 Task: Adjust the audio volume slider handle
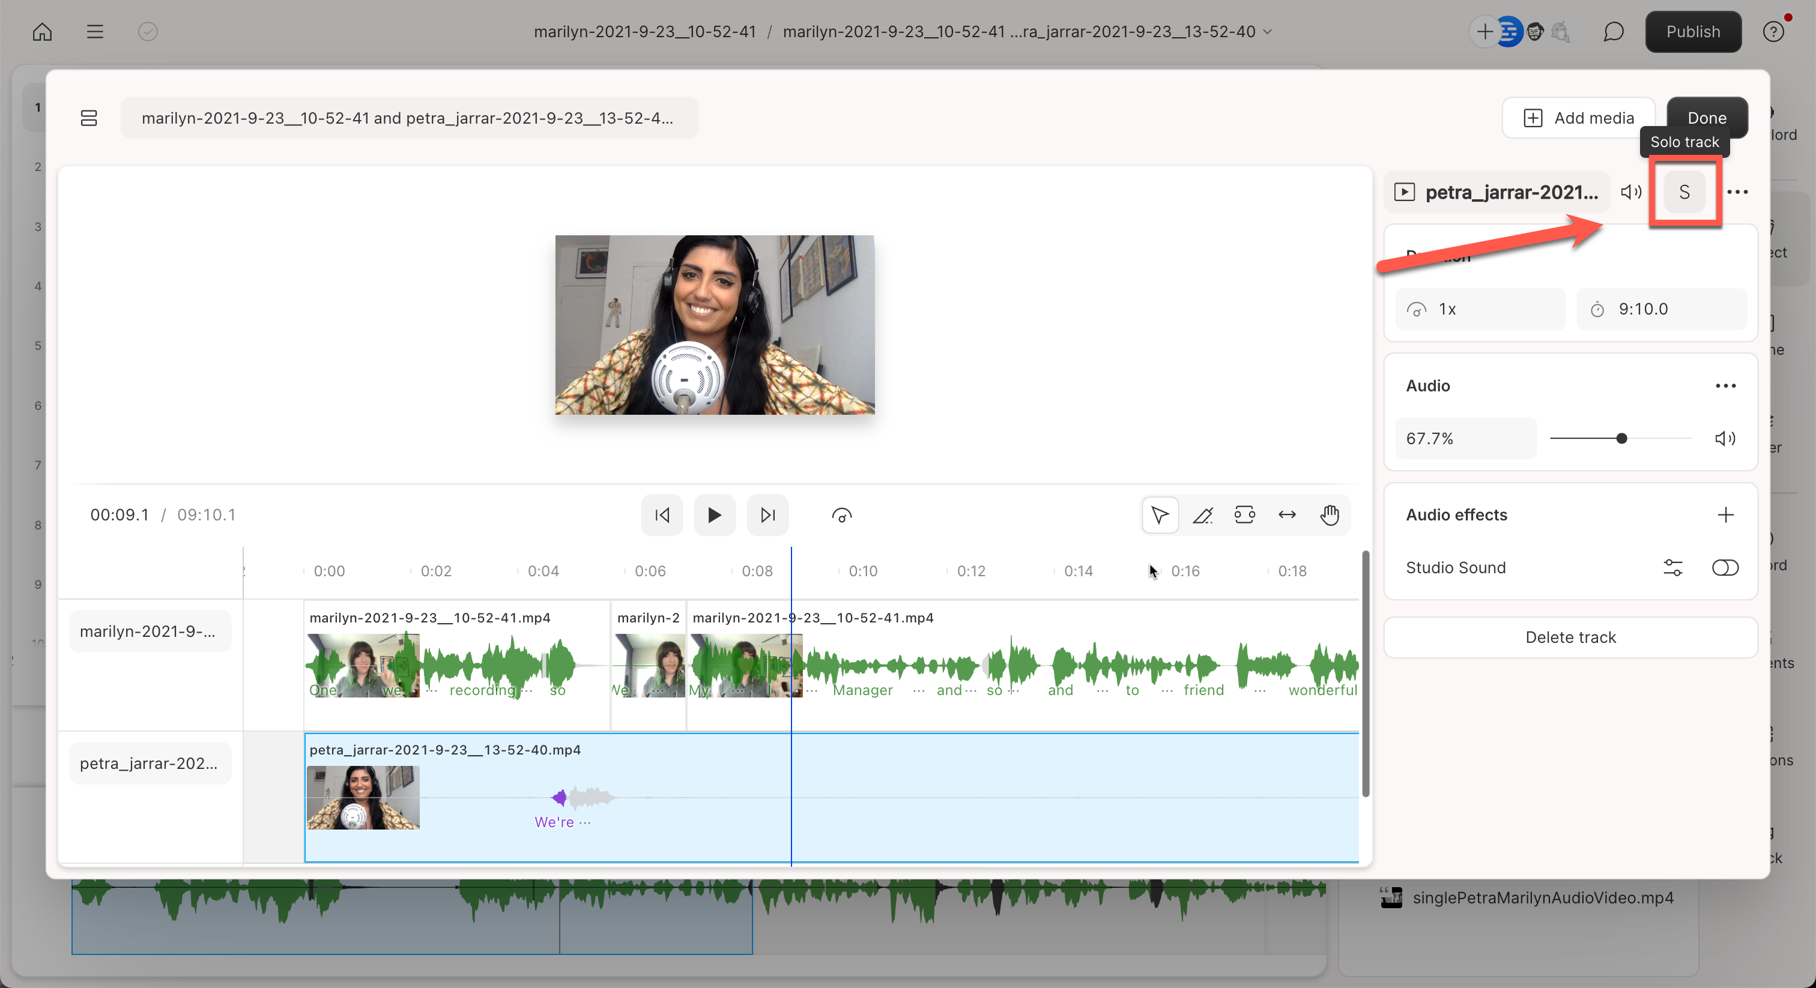(x=1621, y=438)
